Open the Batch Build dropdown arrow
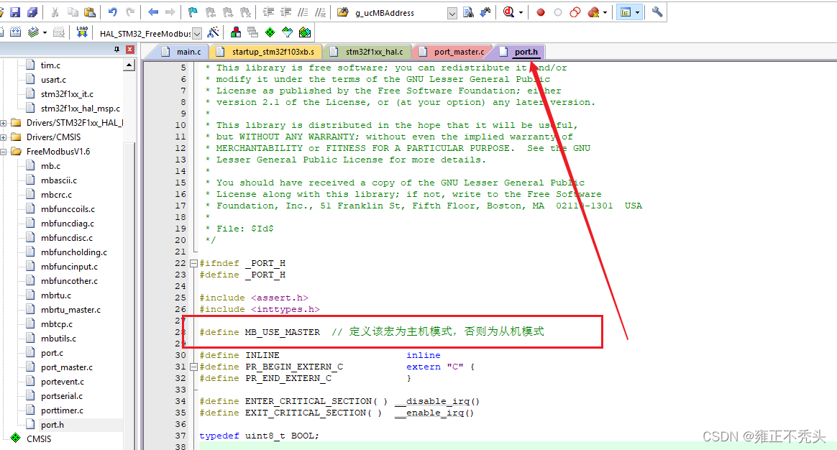The width and height of the screenshot is (837, 450). click(45, 33)
